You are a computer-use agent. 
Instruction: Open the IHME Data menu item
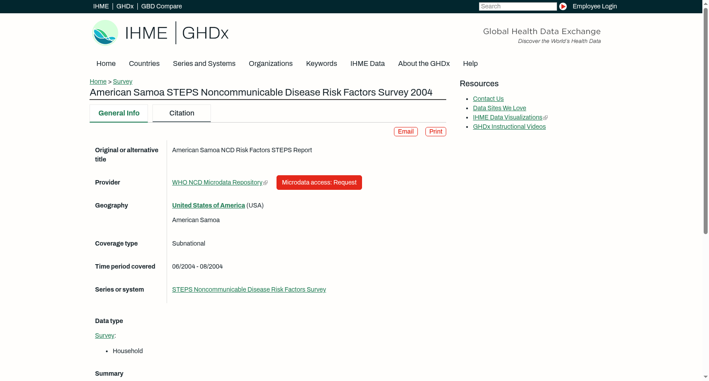pyautogui.click(x=368, y=64)
